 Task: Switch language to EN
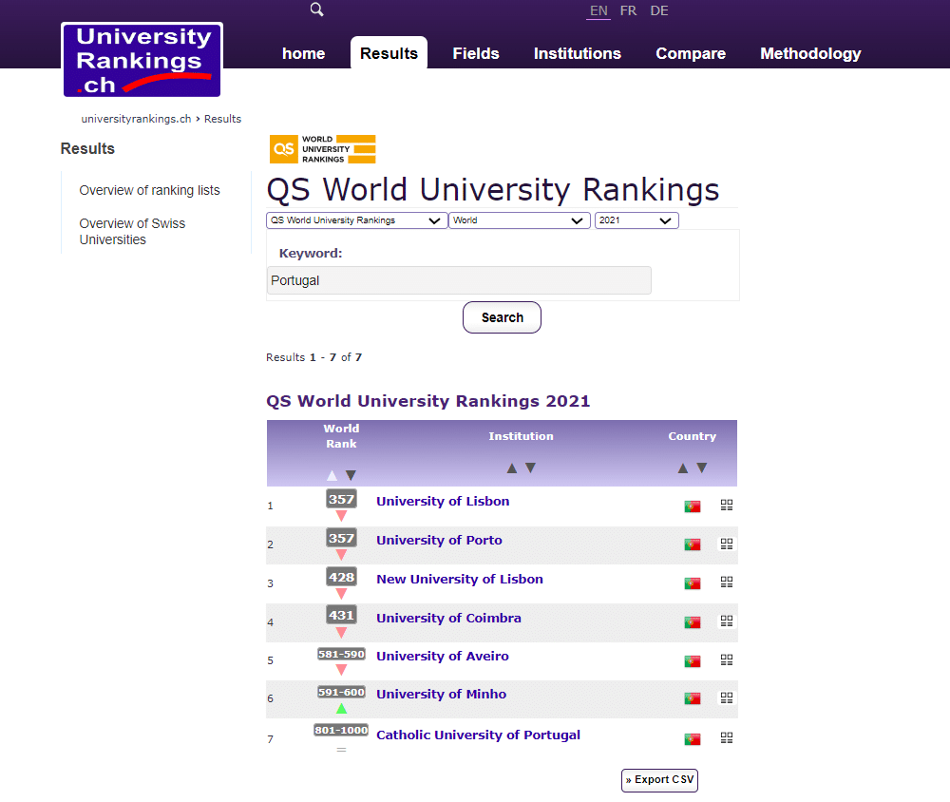point(598,10)
